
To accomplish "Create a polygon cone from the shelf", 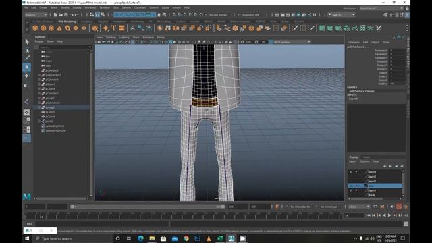I will [x=59, y=28].
